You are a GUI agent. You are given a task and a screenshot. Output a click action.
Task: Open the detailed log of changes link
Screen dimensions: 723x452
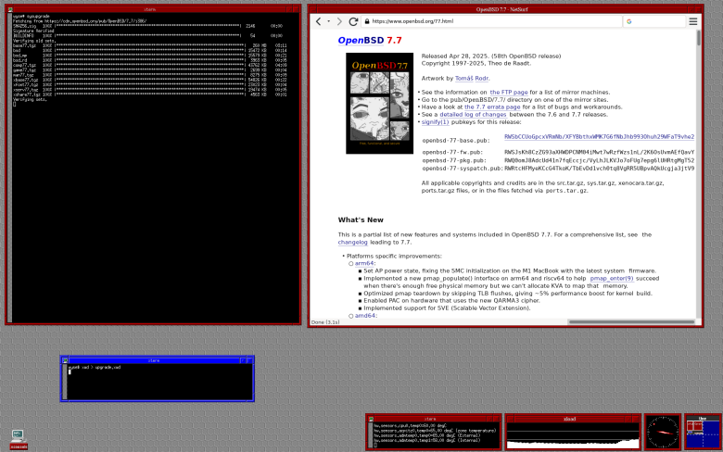pyautogui.click(x=473, y=114)
